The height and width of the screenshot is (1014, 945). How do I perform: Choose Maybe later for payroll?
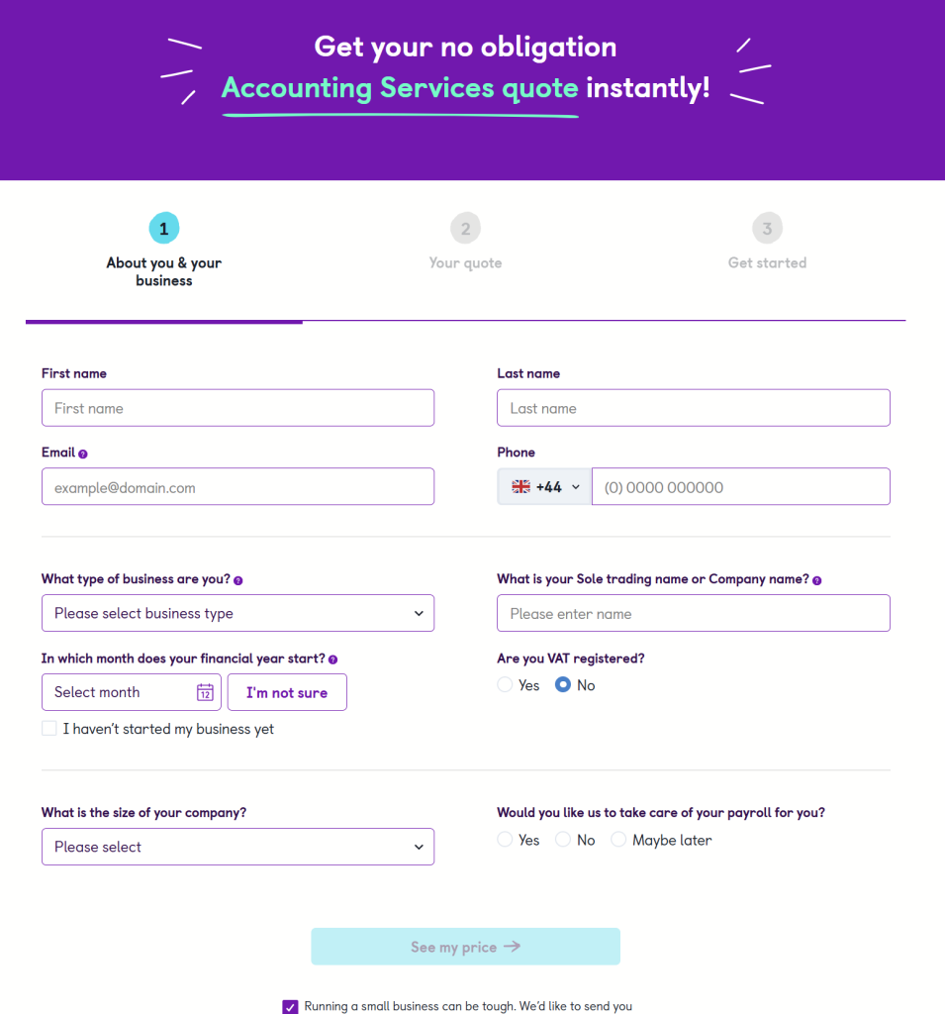[618, 840]
